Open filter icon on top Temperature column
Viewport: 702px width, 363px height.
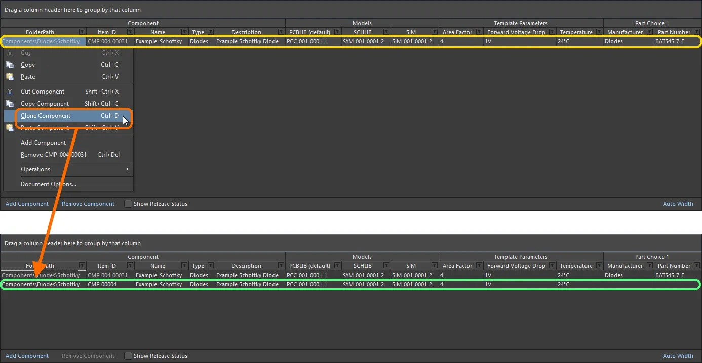click(599, 32)
